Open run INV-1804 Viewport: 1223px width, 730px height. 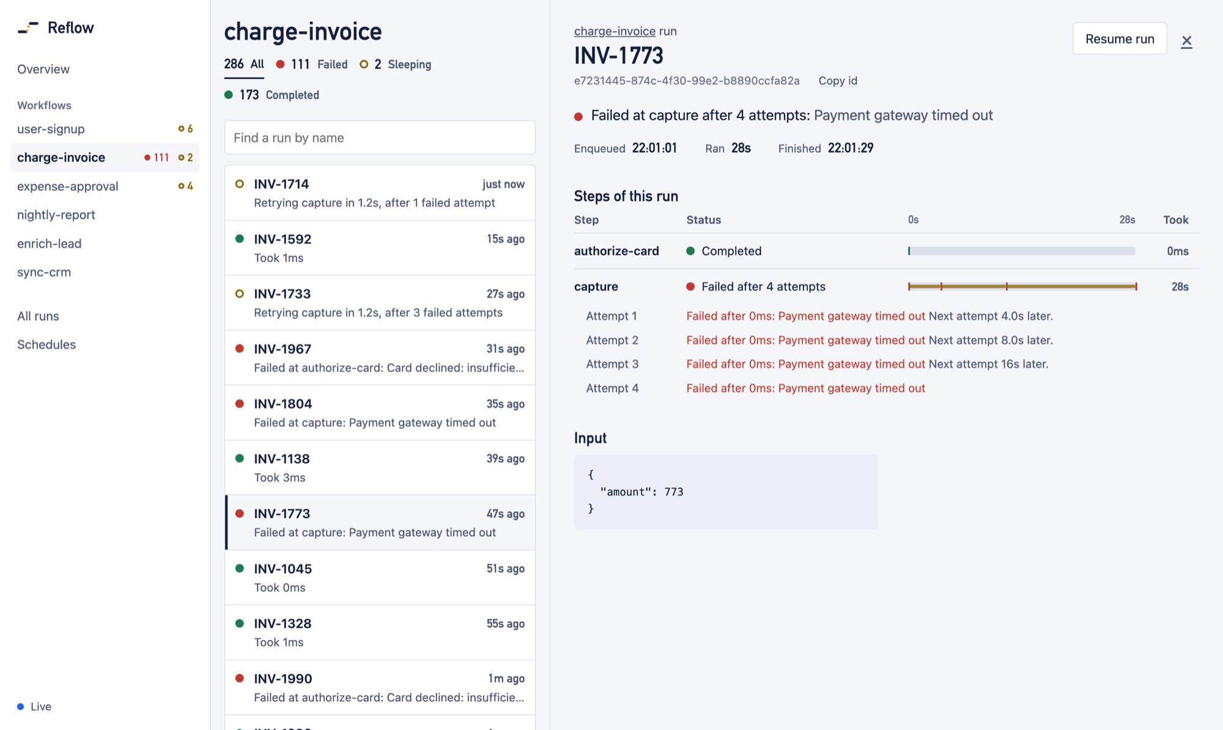coord(380,413)
